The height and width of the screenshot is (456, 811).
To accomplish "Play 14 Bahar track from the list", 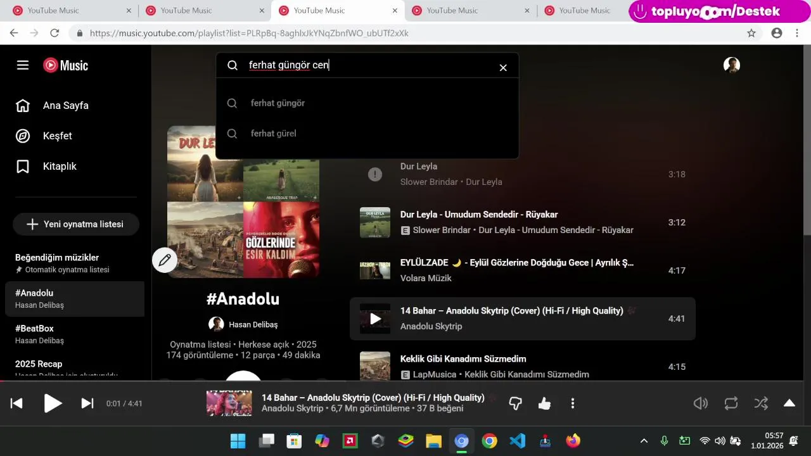I will coord(375,319).
